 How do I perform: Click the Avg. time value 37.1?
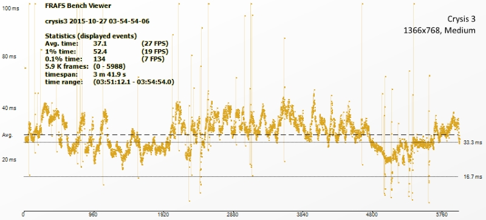tap(100, 43)
